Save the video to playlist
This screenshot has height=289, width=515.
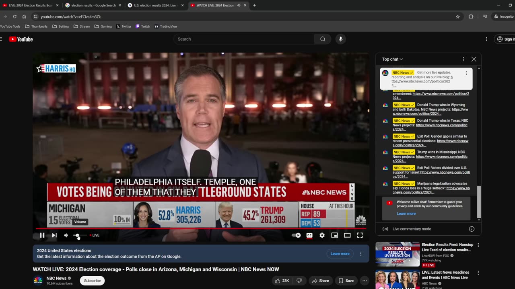(346, 281)
